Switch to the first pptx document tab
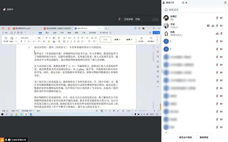 click(23, 28)
